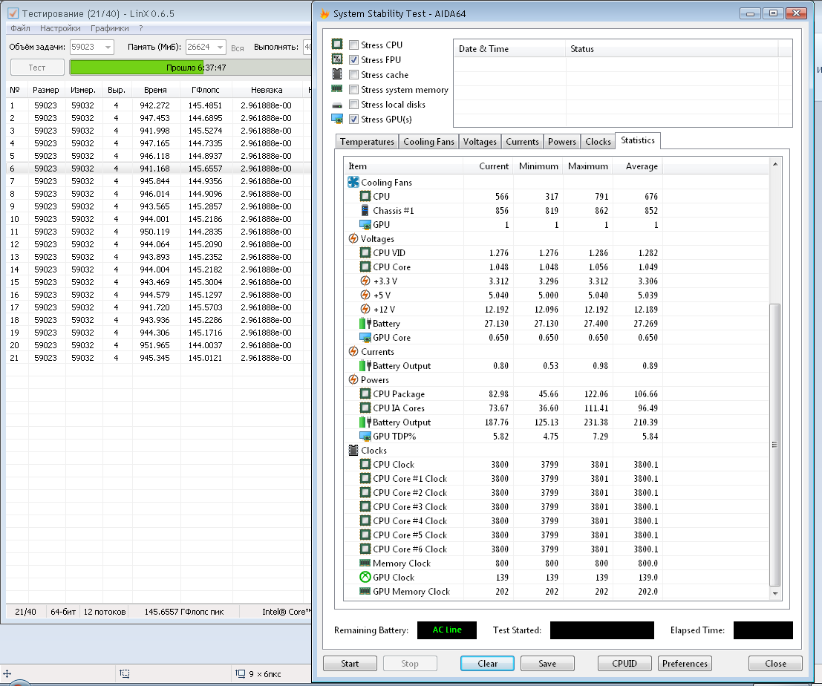822x686 pixels.
Task: Click the GPU TDP% icon
Action: 365,436
